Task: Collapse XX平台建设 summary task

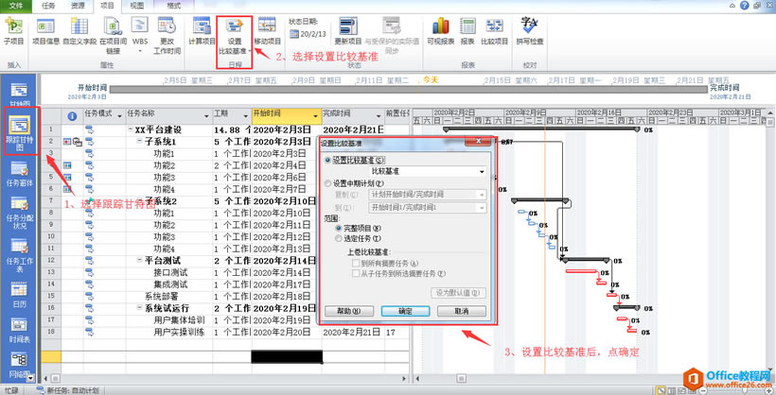Action: [x=131, y=130]
